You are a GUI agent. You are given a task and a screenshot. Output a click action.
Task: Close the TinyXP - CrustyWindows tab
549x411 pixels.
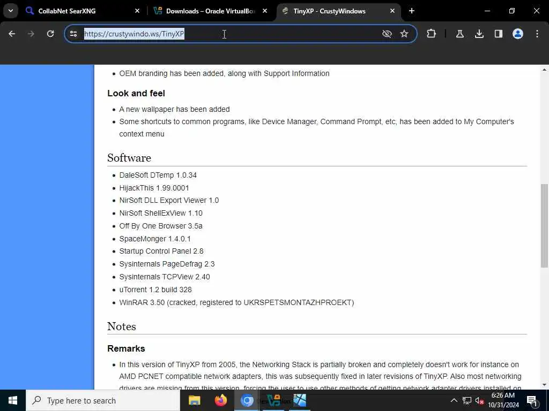click(392, 11)
